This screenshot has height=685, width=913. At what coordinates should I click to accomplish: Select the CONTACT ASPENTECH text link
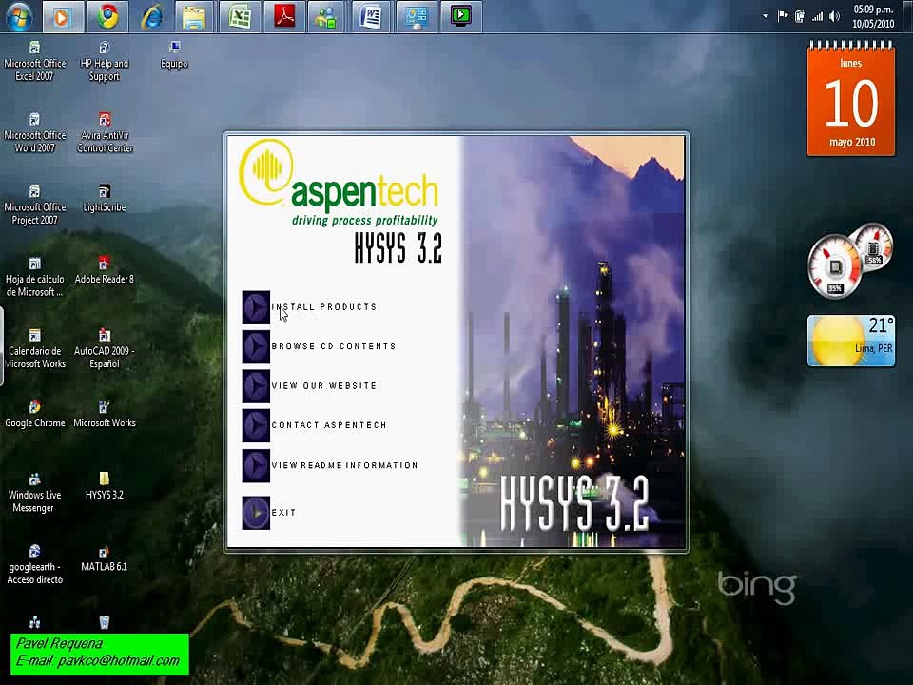coord(329,425)
